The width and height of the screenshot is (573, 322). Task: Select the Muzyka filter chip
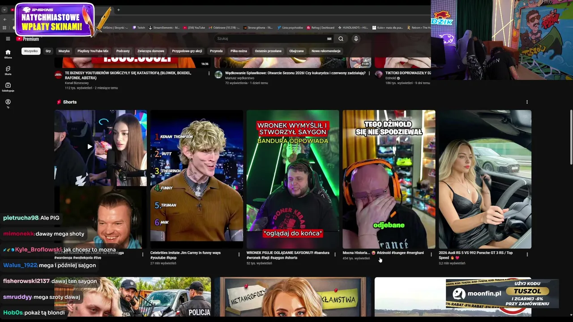(x=64, y=51)
